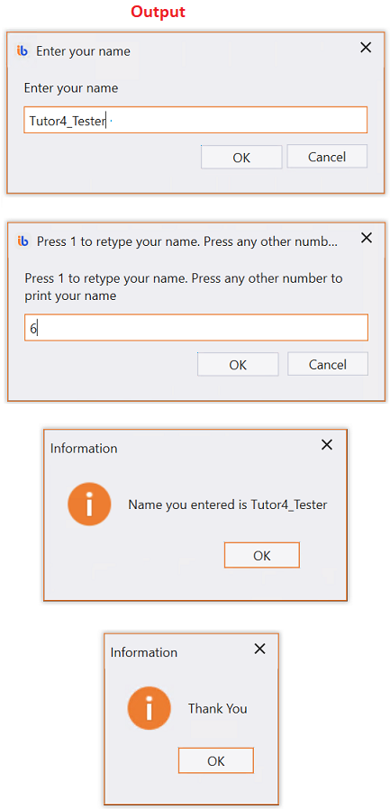Click OK in the Enter your name dialog
The height and width of the screenshot is (809, 390).
(241, 157)
